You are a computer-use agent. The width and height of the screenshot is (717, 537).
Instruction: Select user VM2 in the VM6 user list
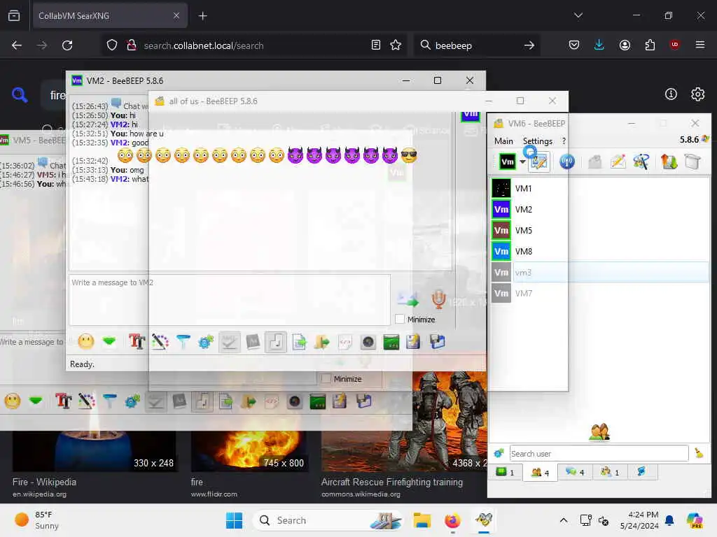point(599,210)
